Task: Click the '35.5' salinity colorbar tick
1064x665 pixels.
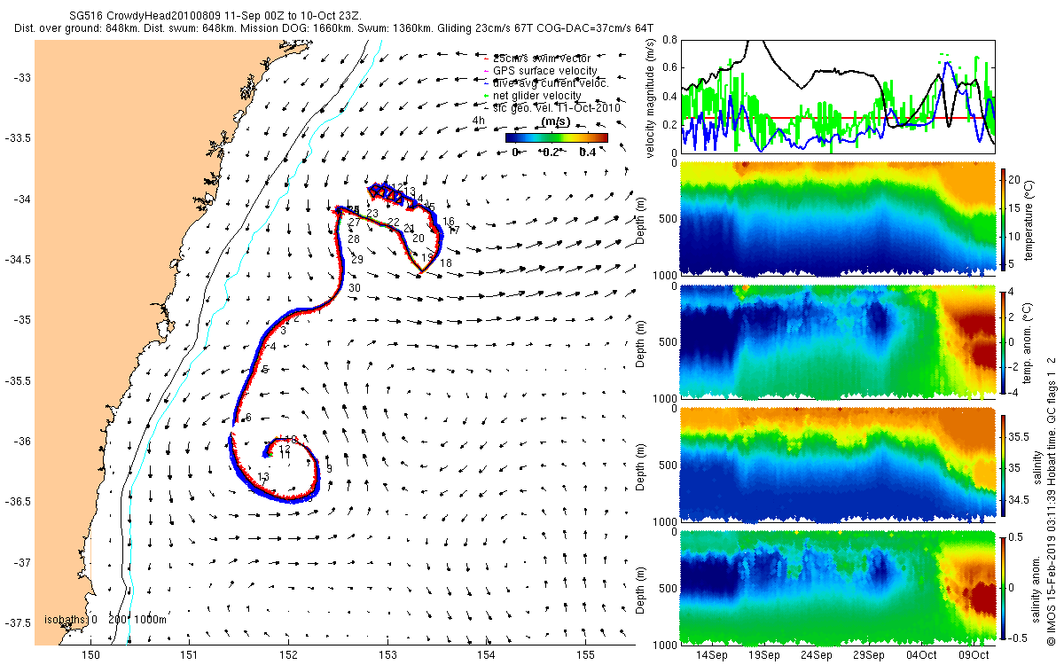Action: [x=1021, y=436]
